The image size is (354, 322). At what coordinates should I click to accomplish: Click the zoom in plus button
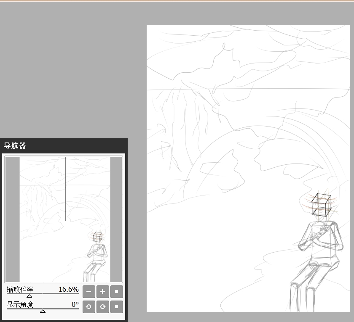pos(103,292)
